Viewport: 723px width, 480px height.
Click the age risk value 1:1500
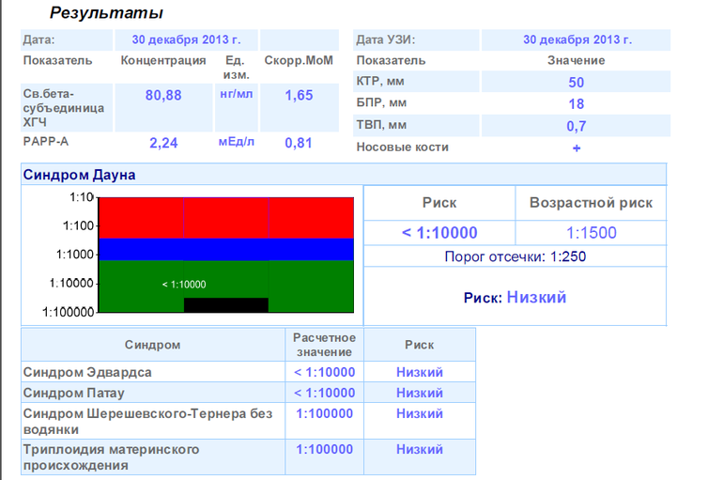[591, 233]
